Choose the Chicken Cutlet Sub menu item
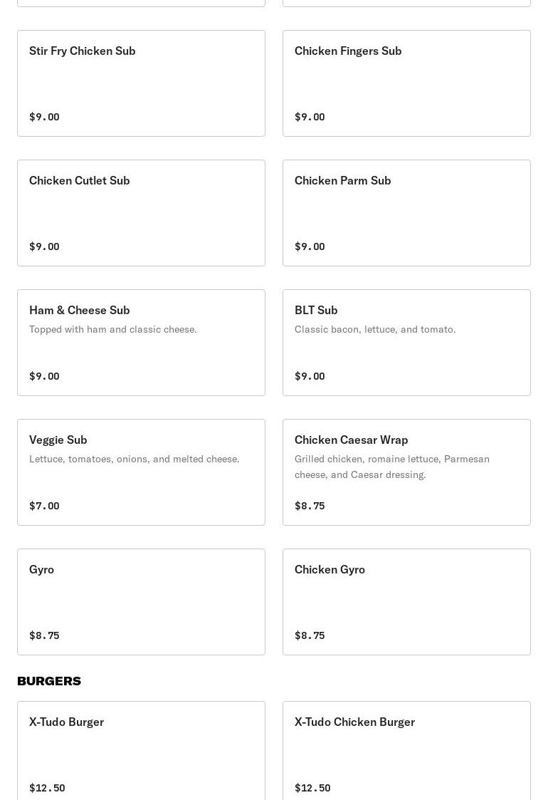548x800 pixels. 141,213
